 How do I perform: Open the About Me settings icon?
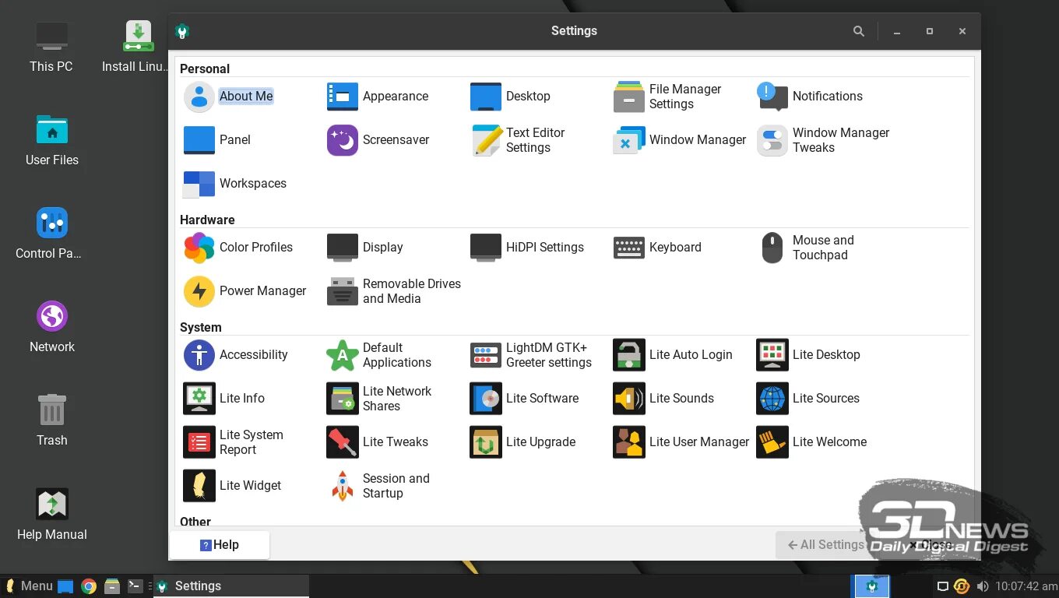point(199,97)
